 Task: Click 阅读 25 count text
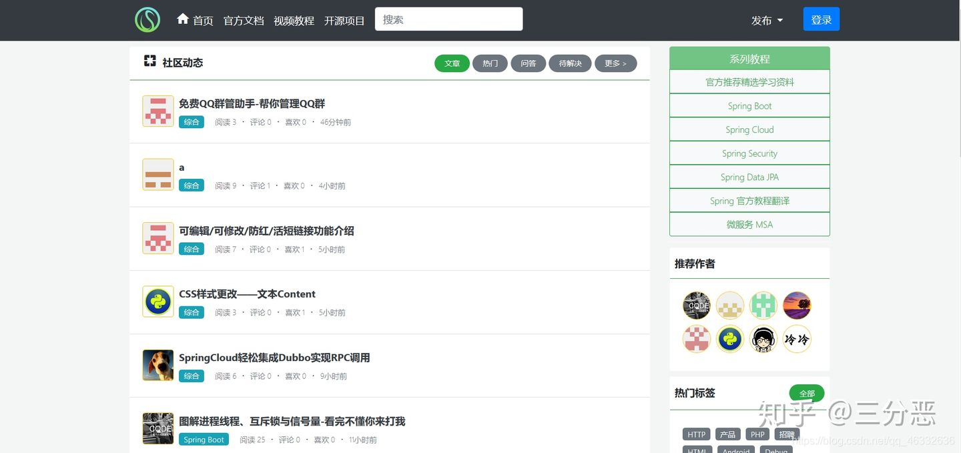(x=252, y=440)
